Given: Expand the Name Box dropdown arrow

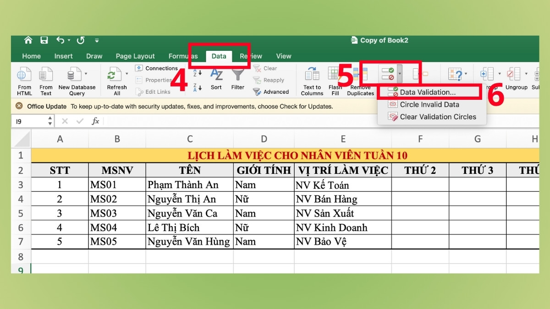Looking at the screenshot, I should point(49,121).
